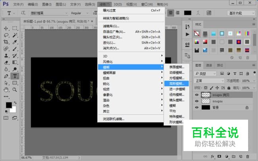258x161 pixels.
Task: Click the zoom level 66.67% field
Action: pos(27,157)
